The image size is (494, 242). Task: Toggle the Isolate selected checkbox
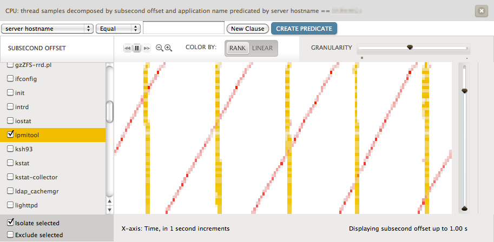pyautogui.click(x=10, y=223)
